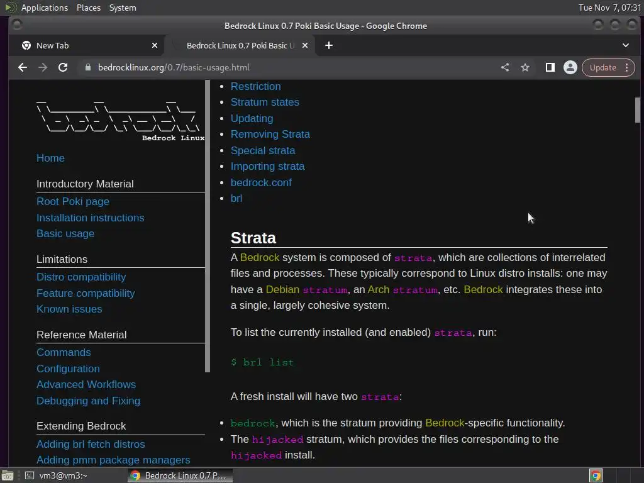Open the Commands reference link
Image resolution: width=644 pixels, height=483 pixels.
tap(64, 353)
